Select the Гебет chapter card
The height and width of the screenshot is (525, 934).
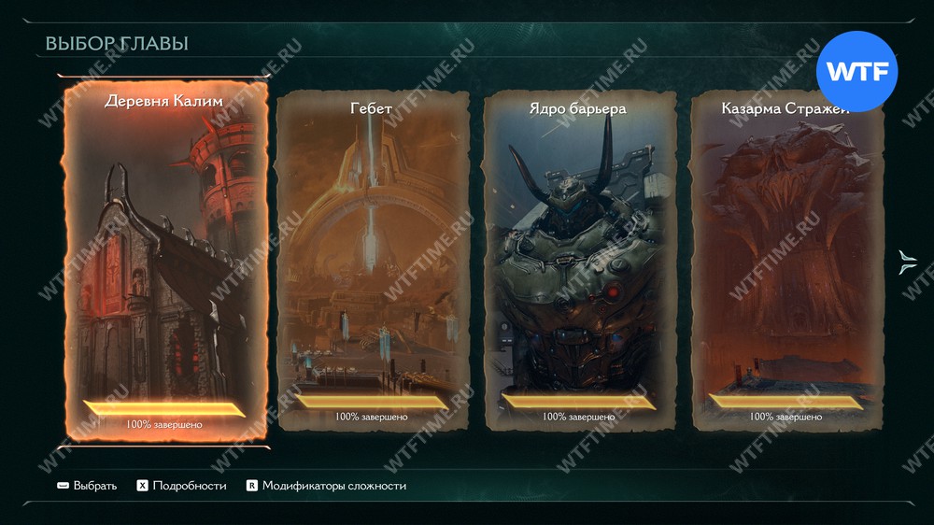tap(373, 260)
